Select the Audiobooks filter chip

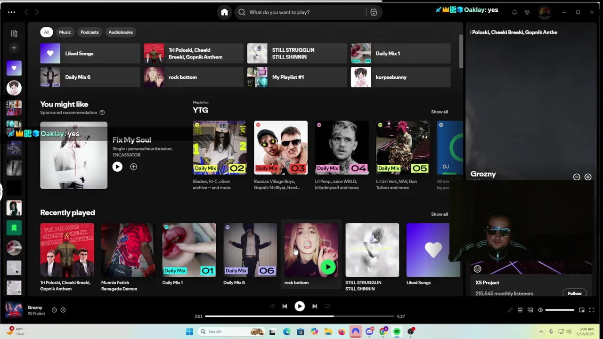[121, 32]
